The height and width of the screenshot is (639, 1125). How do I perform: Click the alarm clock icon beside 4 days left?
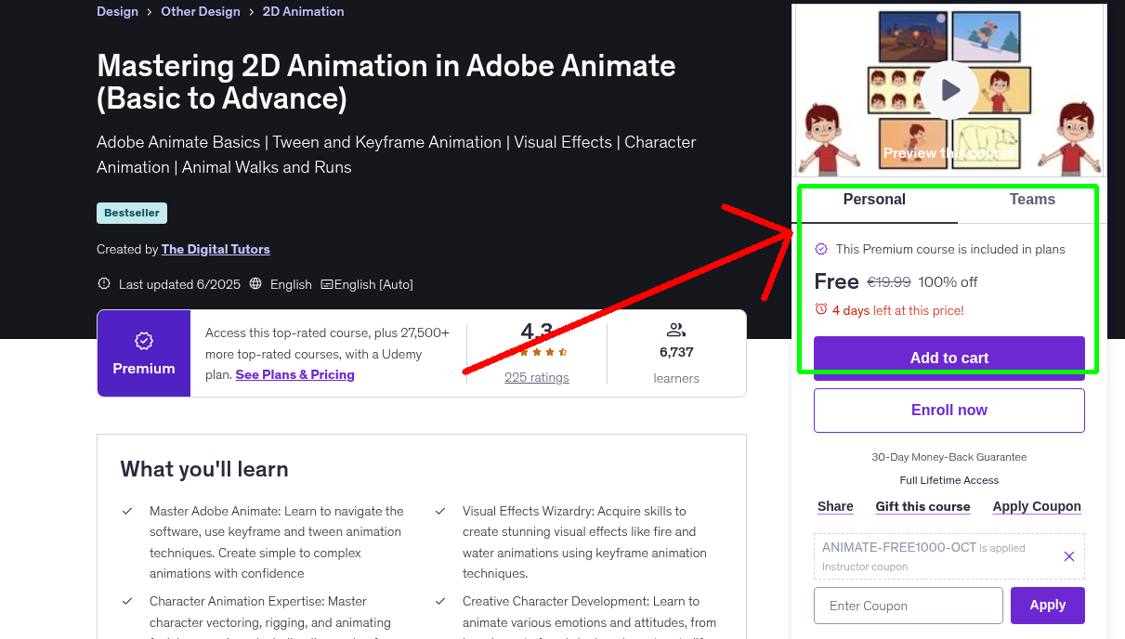(821, 309)
